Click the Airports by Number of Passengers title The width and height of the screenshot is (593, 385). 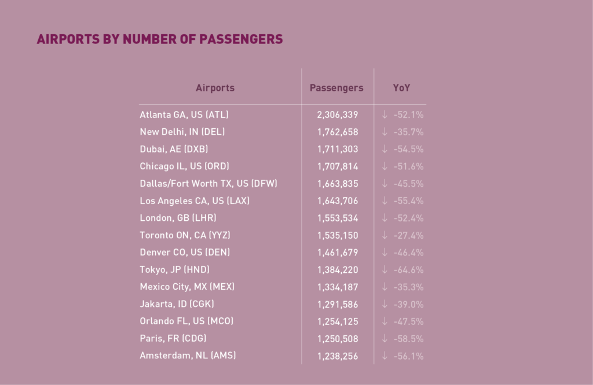[160, 39]
